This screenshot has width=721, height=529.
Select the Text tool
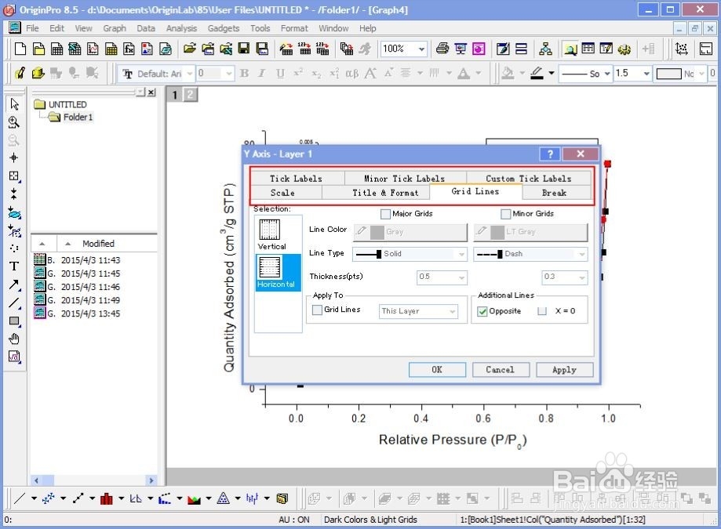point(14,266)
